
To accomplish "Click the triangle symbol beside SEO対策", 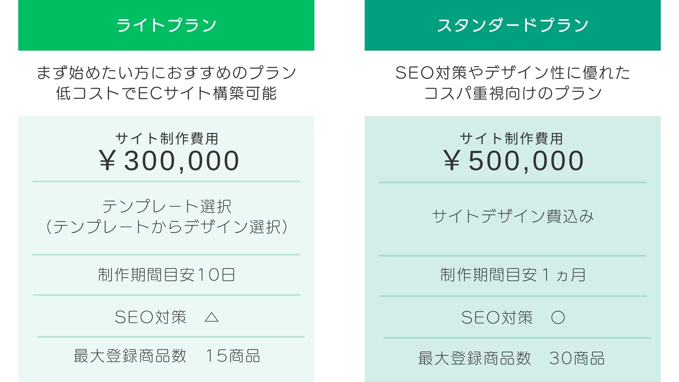I will click(x=211, y=317).
